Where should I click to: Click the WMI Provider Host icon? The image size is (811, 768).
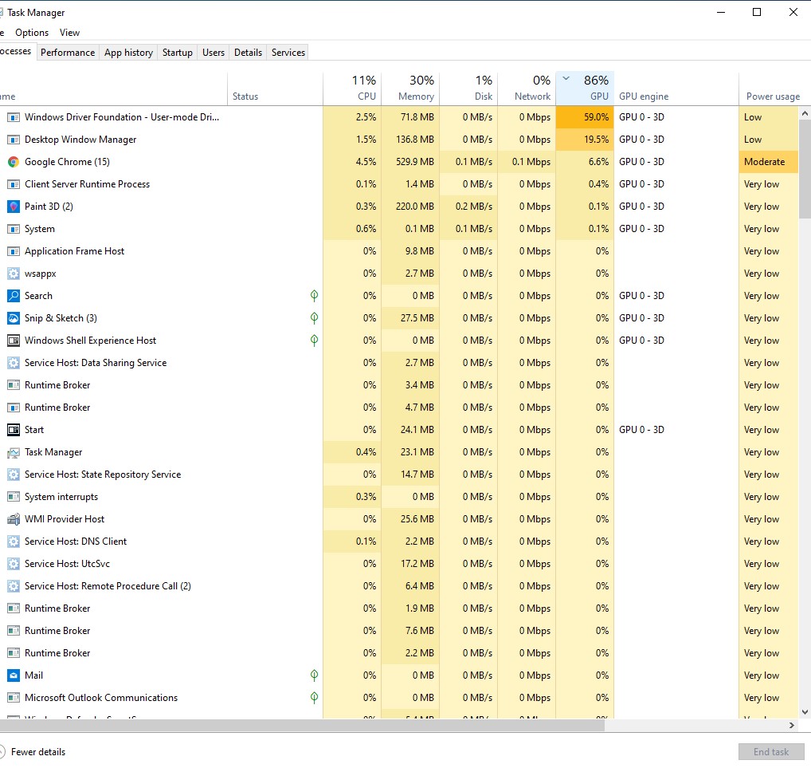click(x=13, y=519)
